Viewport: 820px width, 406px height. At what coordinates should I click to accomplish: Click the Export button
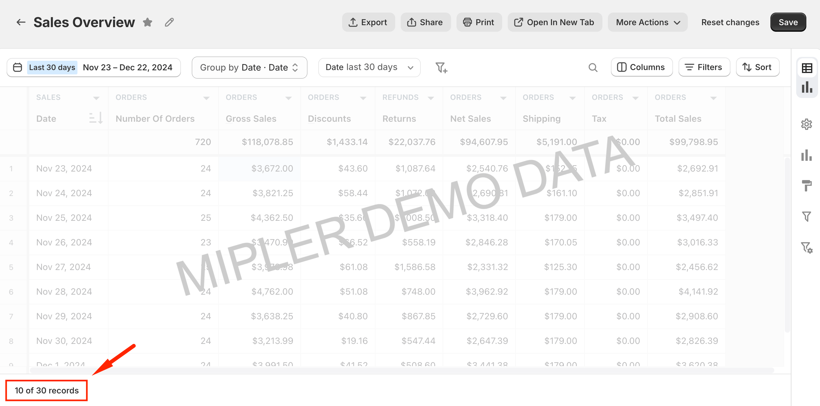coord(368,22)
